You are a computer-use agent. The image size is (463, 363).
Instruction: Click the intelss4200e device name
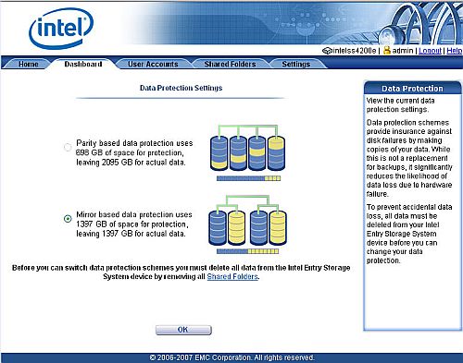[x=355, y=51]
